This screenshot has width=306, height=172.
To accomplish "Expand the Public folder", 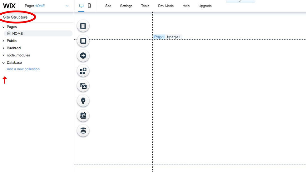I will pos(3,41).
